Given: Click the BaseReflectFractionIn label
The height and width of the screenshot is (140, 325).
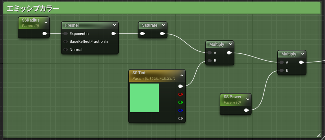Looking at the screenshot, I should (x=89, y=41).
